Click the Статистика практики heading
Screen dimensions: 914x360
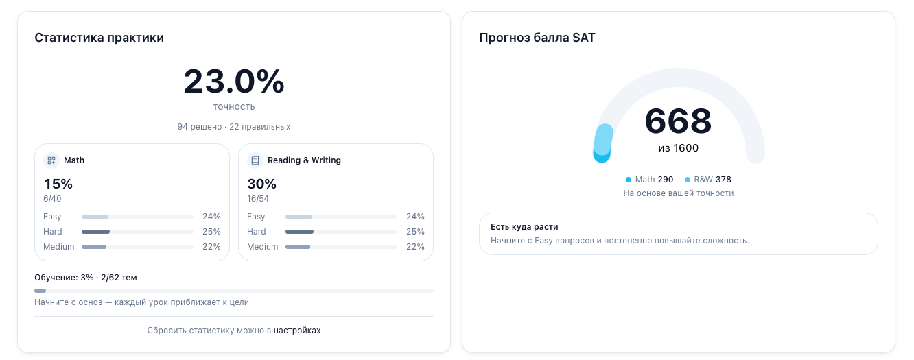(99, 38)
